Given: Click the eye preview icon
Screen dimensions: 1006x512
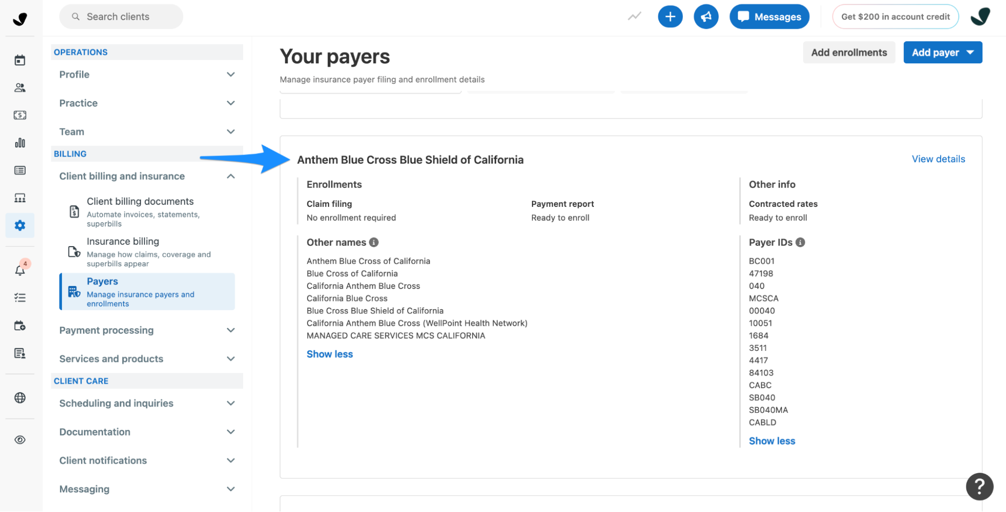Looking at the screenshot, I should 20,440.
